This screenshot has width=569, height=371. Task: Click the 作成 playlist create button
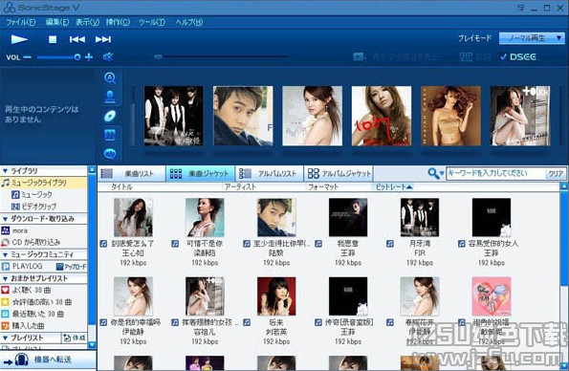coord(75,338)
